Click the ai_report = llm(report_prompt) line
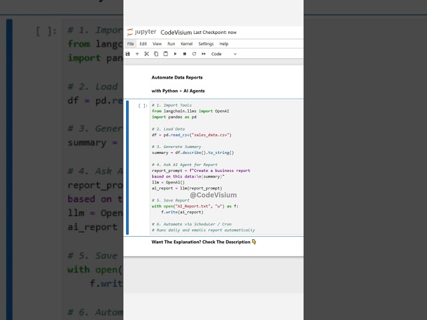427x320 pixels. tap(187, 188)
